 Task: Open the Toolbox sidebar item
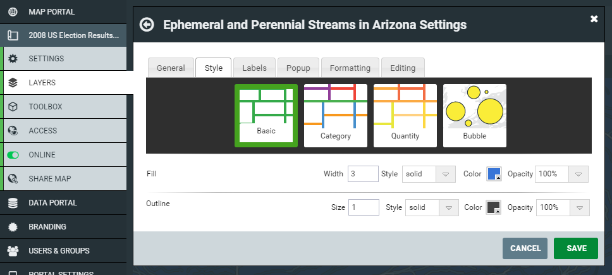point(63,107)
